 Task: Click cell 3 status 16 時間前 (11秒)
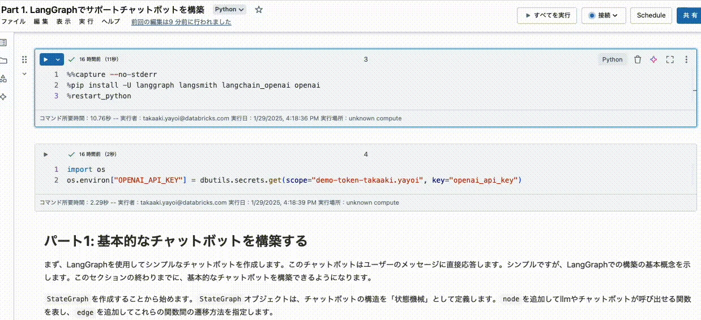coord(99,59)
